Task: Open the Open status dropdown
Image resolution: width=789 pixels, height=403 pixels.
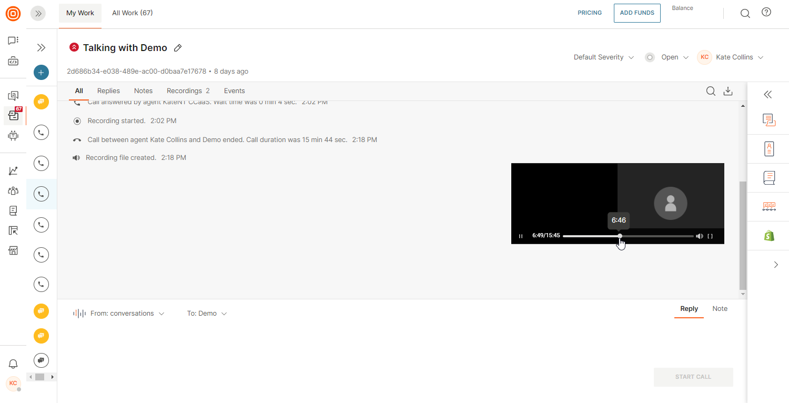Action: click(x=675, y=57)
